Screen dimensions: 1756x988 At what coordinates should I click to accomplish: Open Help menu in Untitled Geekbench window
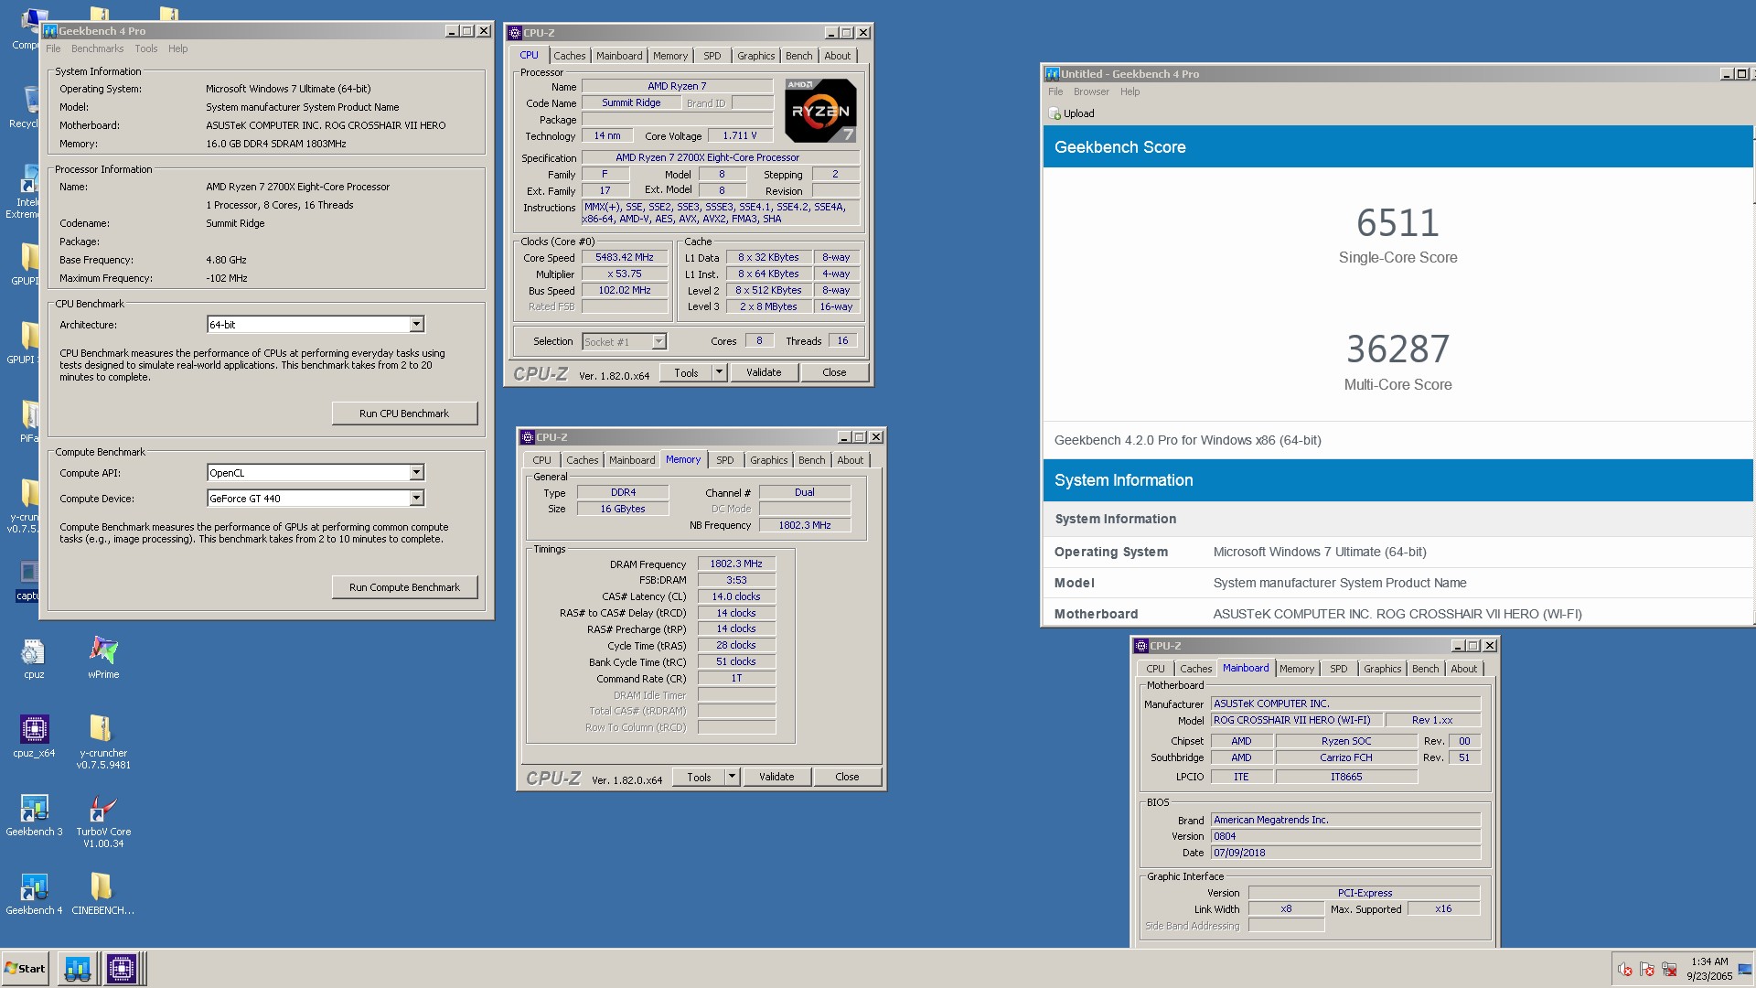tap(1130, 92)
